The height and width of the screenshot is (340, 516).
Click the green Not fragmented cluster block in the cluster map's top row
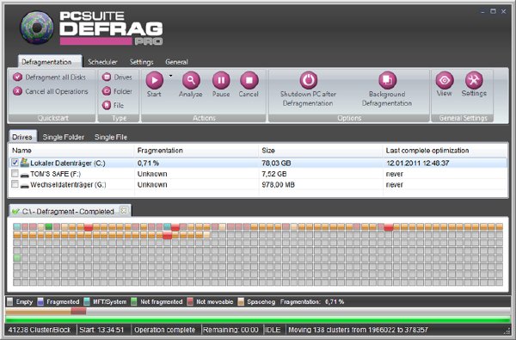point(49,226)
